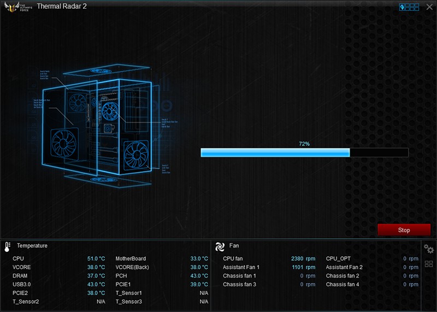Viewport: 437px width, 312px height.
Task: Click the PCIE2 temperature row label
Action: [x=20, y=293]
